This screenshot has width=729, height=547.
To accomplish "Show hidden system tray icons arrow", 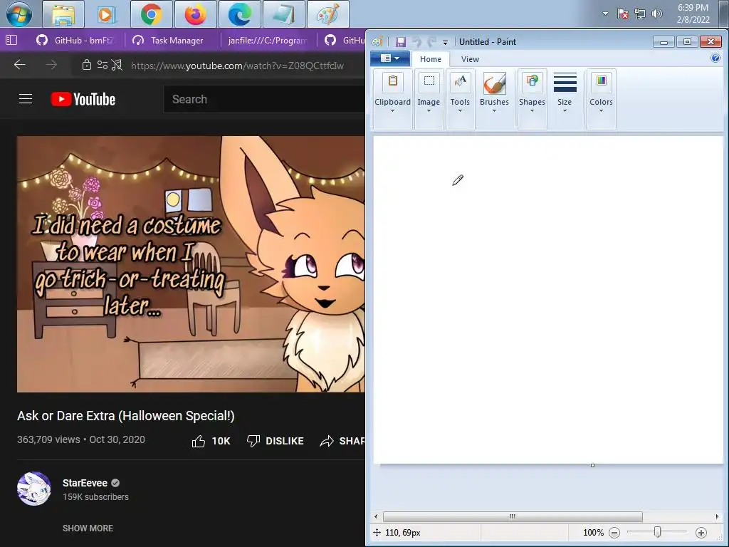I will pyautogui.click(x=605, y=14).
